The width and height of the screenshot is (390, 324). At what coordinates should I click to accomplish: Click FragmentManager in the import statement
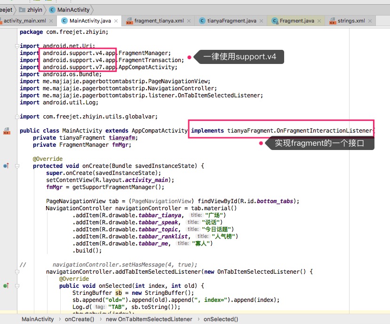click(143, 53)
